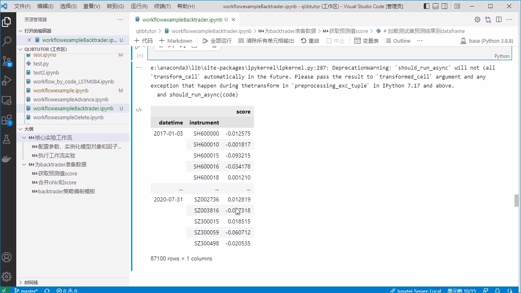
Task: Open workflowexampleAdvance.ipynb in explorer
Action: tap(71, 99)
